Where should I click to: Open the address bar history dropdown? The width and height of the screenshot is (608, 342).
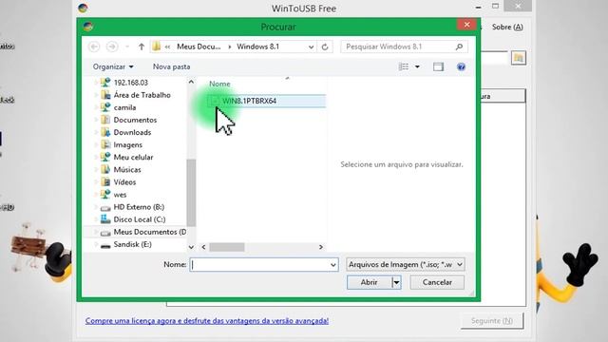(311, 47)
